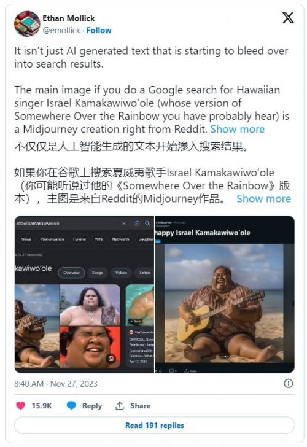The width and height of the screenshot is (307, 447).
Task: Like the tweet with the heart icon
Action: click(21, 405)
